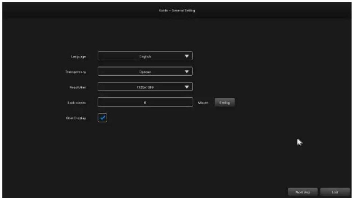352x198 pixels.
Task: Click the Lock screen minutes input field
Action: 145,102
